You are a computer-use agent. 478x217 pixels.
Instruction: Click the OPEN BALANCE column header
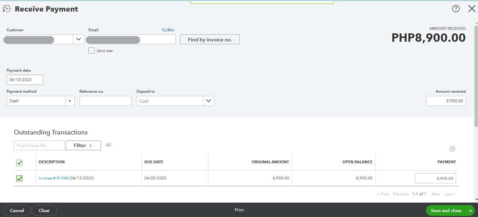358,162
